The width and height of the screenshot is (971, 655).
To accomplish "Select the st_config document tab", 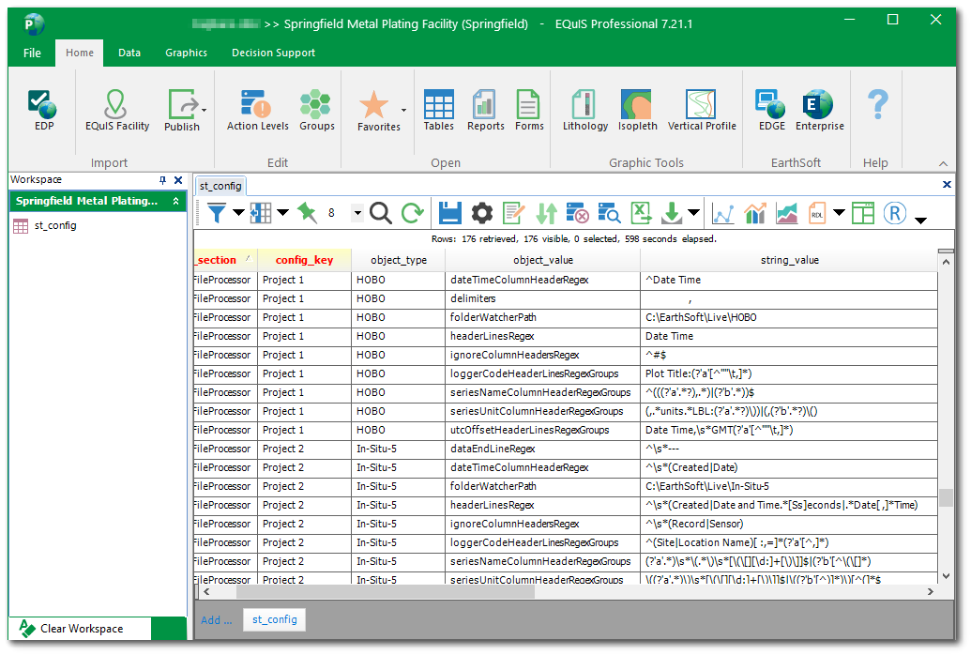I will pyautogui.click(x=222, y=185).
